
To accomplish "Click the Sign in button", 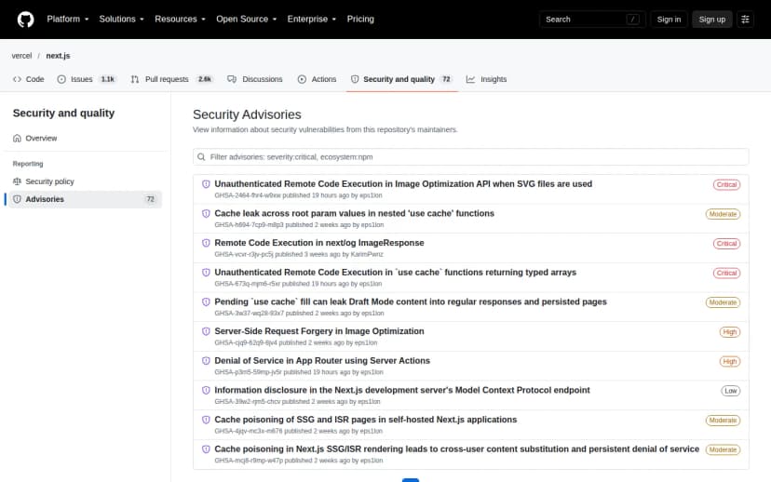I will [x=669, y=20].
